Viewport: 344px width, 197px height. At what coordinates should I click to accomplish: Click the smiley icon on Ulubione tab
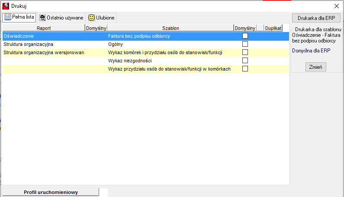pyautogui.click(x=91, y=18)
